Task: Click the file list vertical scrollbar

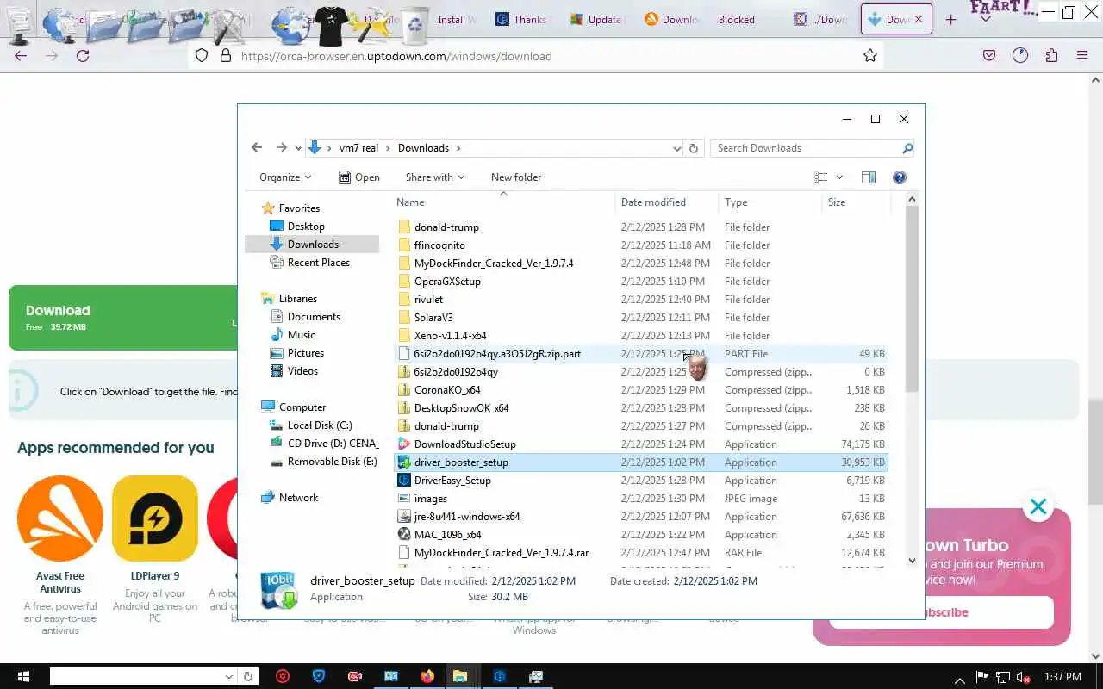Action: coord(912,297)
